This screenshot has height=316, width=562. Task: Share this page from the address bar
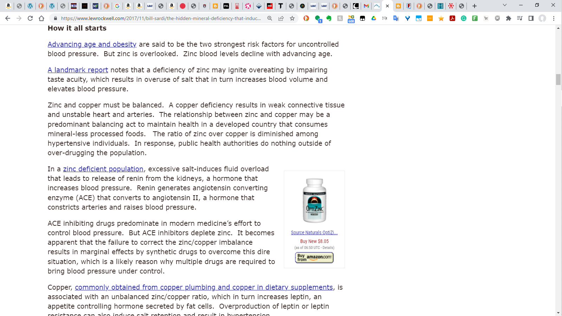pos(281,18)
